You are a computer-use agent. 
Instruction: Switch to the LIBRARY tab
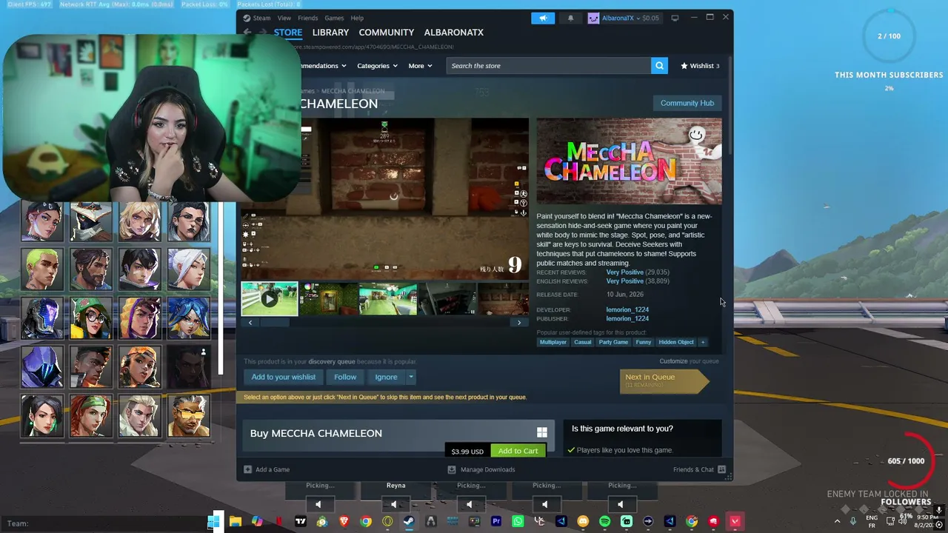tap(330, 33)
